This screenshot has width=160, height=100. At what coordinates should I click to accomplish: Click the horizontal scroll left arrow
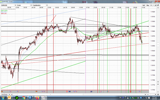pyautogui.click(x=12, y=94)
